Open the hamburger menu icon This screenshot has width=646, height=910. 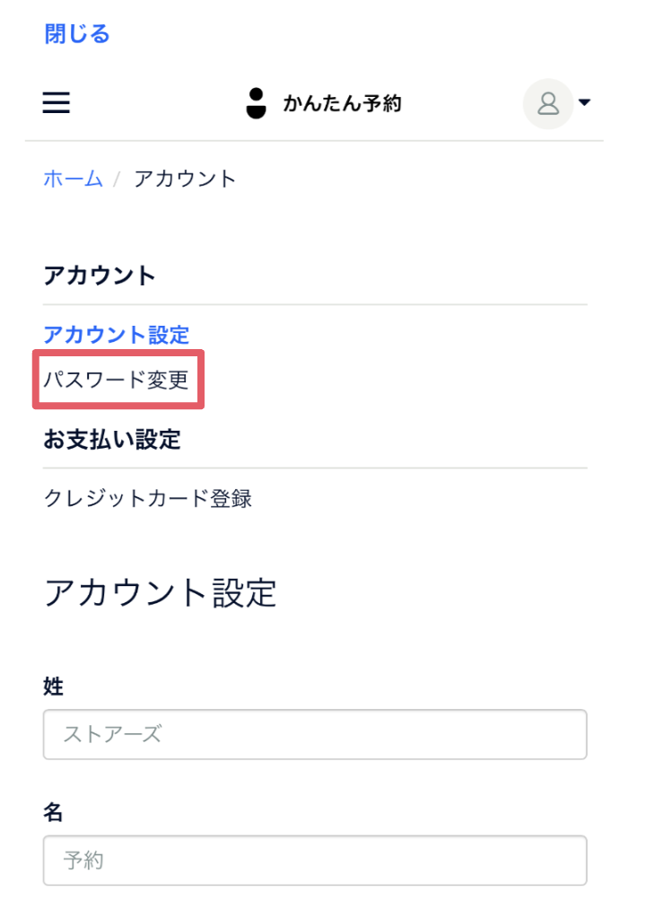[x=57, y=102]
